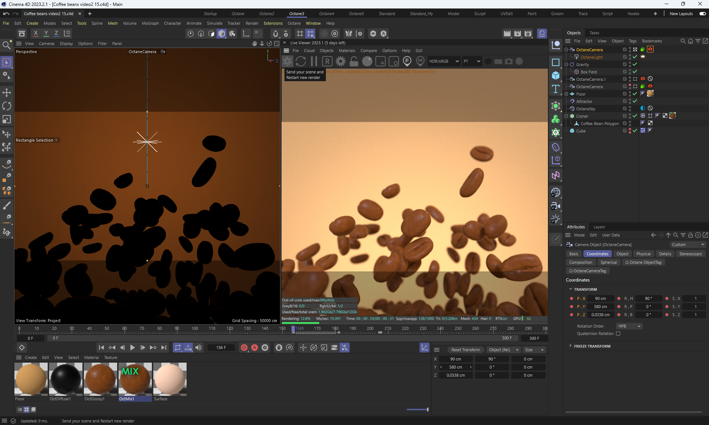The height and width of the screenshot is (425, 709).
Task: Select the OctMix1 material thumbnail
Action: tap(135, 379)
